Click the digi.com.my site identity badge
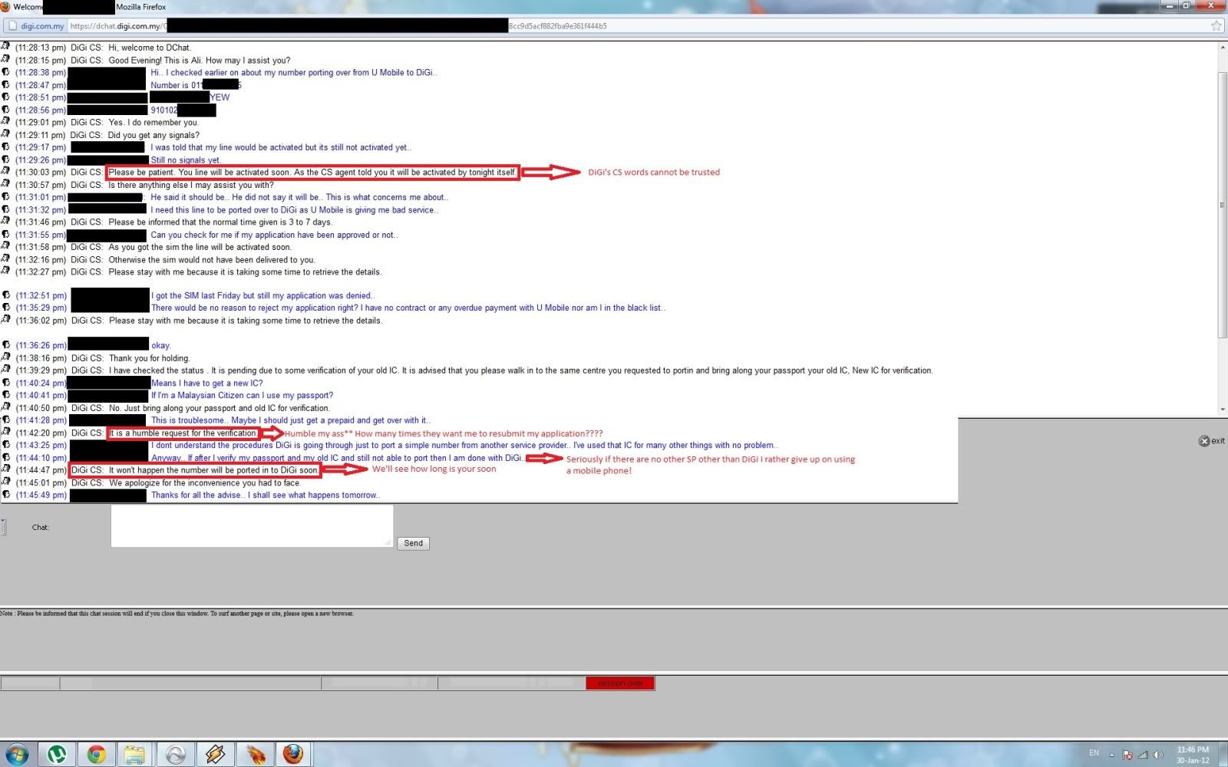 35,26
